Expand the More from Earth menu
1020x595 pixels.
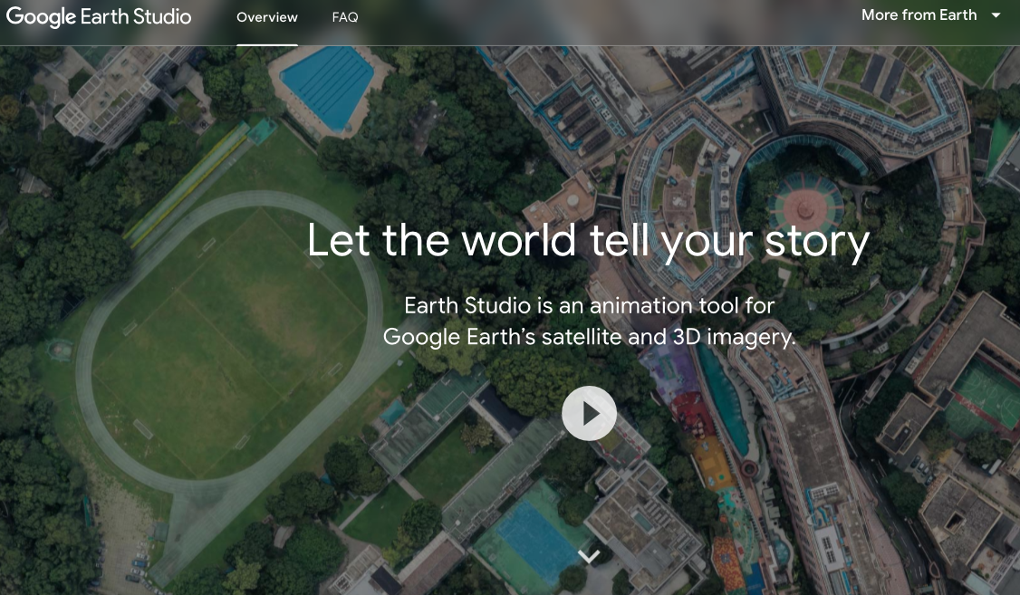tap(919, 15)
